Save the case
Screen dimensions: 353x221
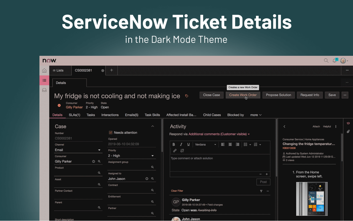[332, 95]
